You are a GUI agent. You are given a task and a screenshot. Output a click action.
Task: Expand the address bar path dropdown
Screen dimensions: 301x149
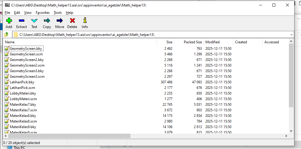pos(291,35)
